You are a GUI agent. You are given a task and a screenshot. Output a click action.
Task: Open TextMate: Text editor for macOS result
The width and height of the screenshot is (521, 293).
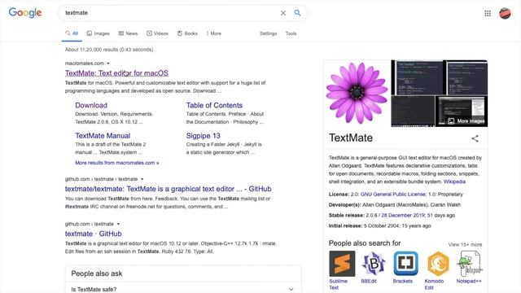pyautogui.click(x=116, y=73)
